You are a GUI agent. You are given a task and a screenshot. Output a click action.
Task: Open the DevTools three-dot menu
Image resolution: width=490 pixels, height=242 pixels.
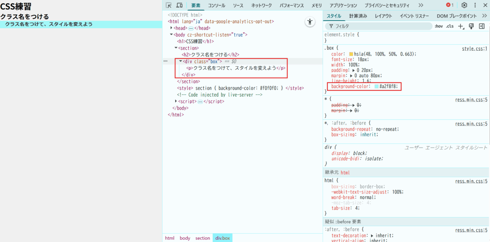475,5
